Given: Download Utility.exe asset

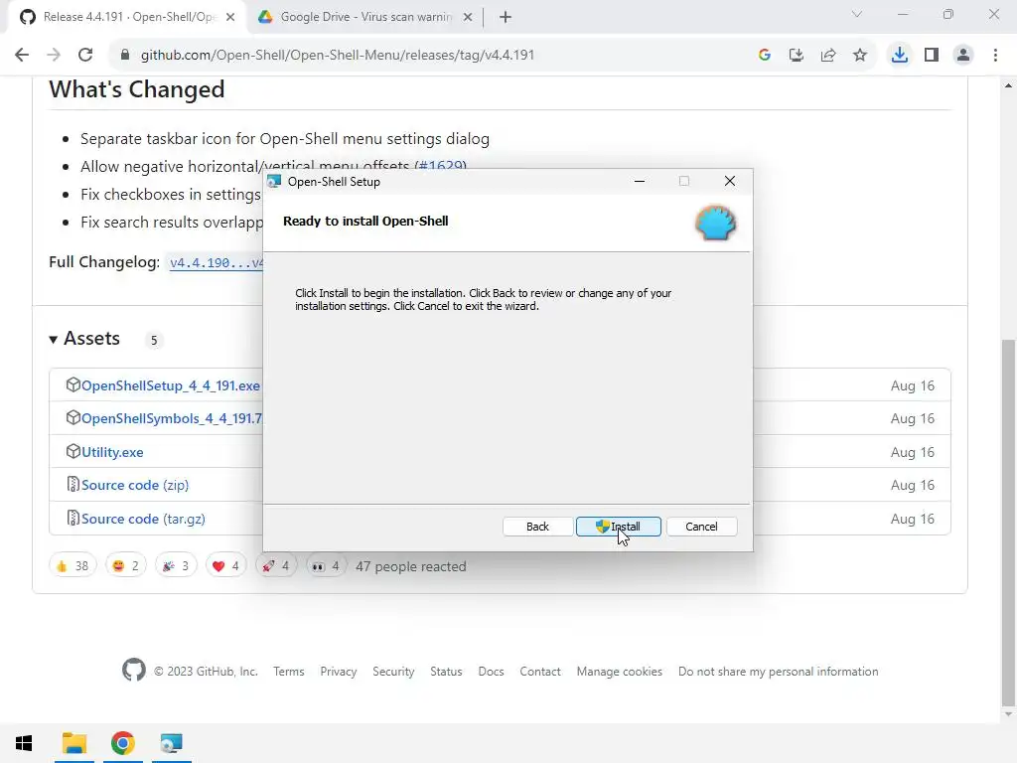Looking at the screenshot, I should [112, 452].
